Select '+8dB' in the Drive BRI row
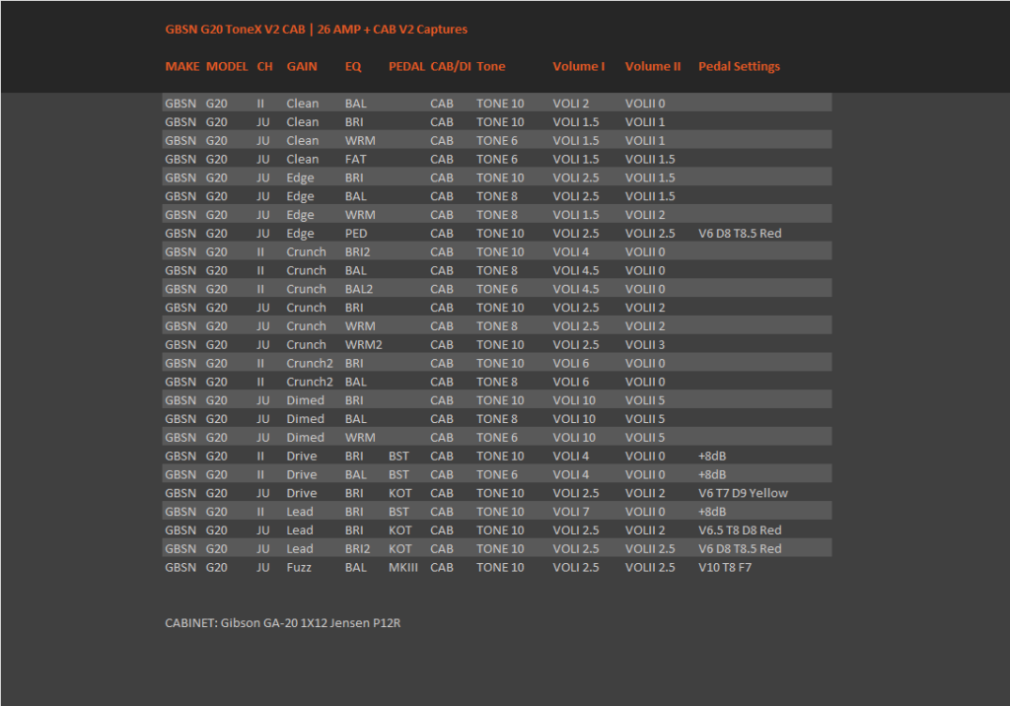Viewport: 1010px width, 706px height. tap(712, 457)
